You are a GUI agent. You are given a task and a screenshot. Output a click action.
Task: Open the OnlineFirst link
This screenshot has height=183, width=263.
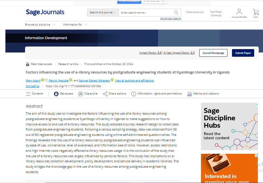point(32,86)
